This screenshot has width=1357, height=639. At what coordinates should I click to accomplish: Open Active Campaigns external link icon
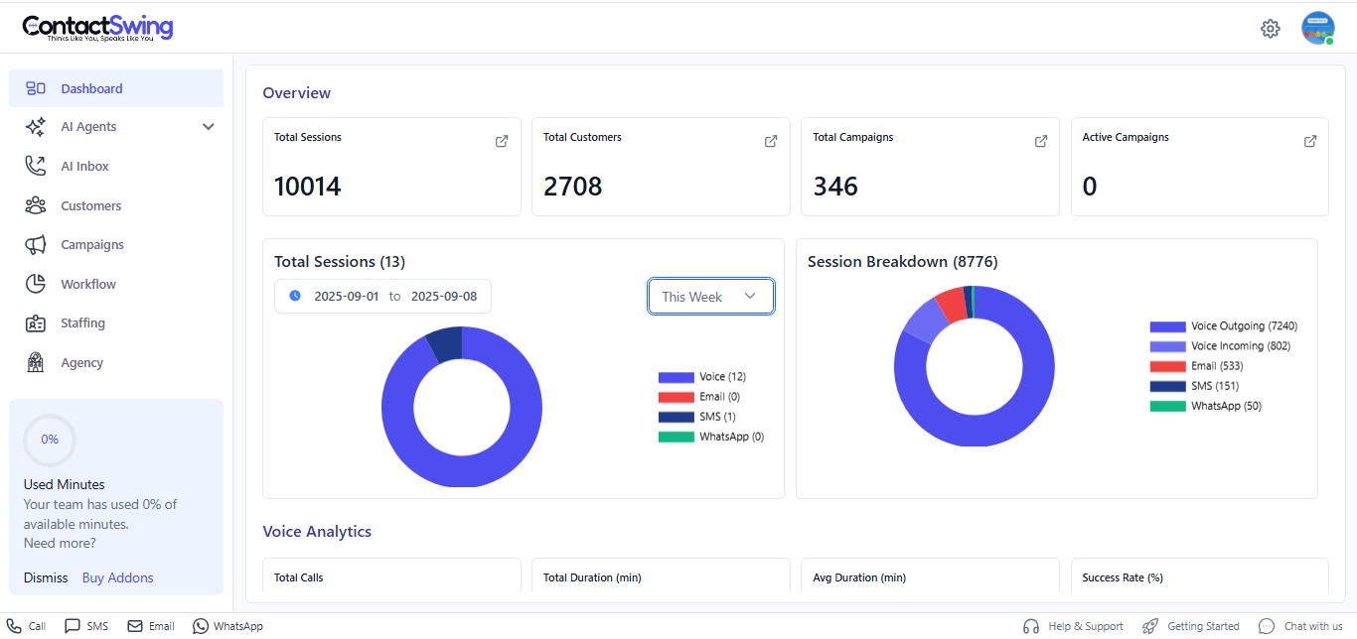coord(1310,141)
